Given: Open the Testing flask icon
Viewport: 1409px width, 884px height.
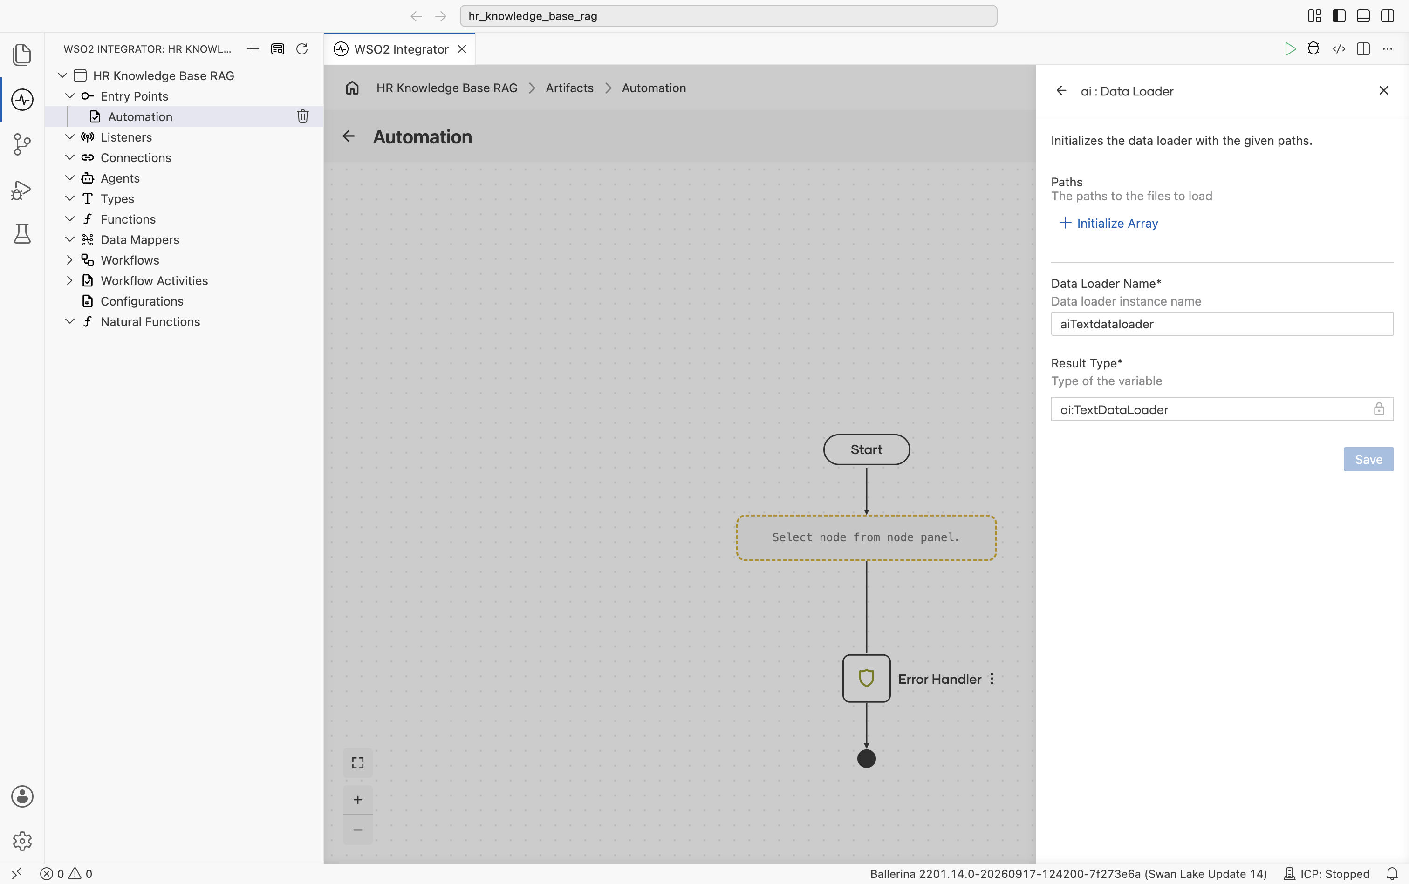Looking at the screenshot, I should [22, 234].
